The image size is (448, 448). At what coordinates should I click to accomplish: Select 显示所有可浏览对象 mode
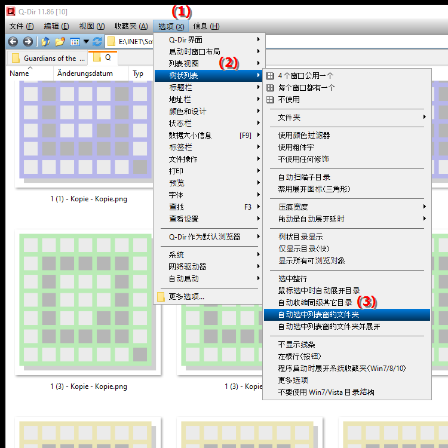click(346, 261)
